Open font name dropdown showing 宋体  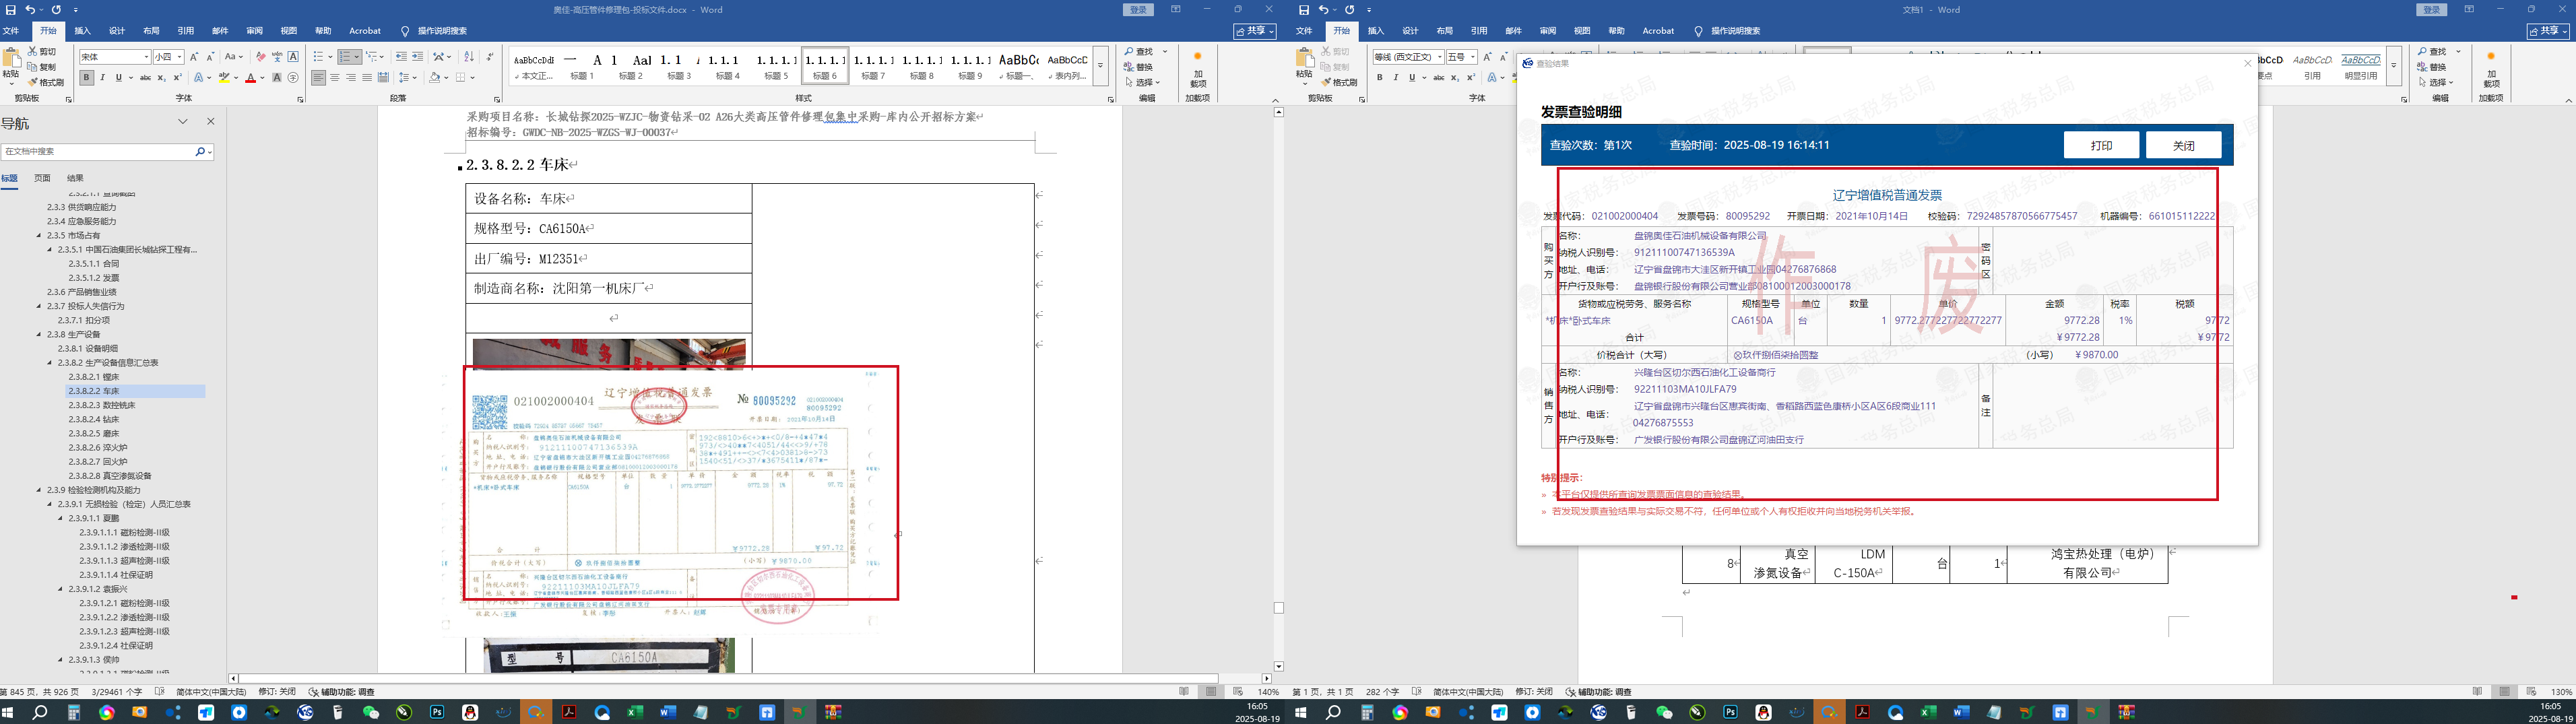[147, 57]
